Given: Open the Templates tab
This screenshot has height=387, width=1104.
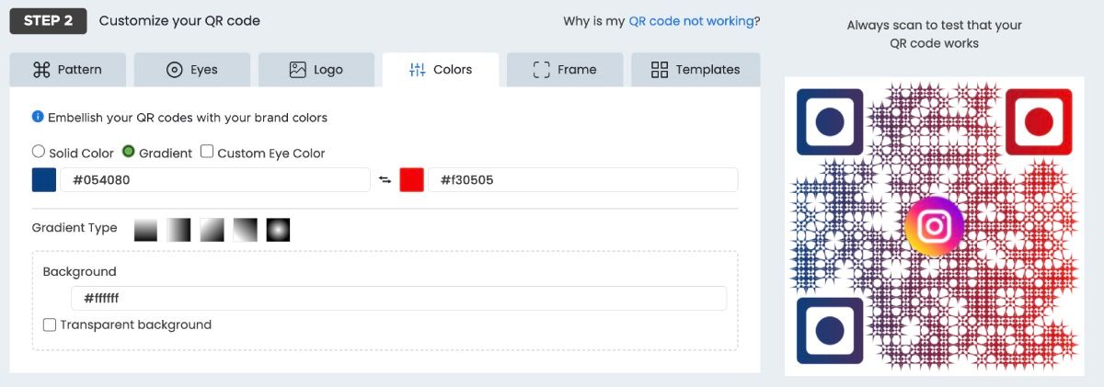Looking at the screenshot, I should point(695,70).
